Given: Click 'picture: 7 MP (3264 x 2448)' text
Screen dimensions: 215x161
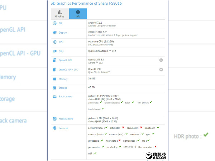Looking at the screenshot, I should click(x=103, y=118).
